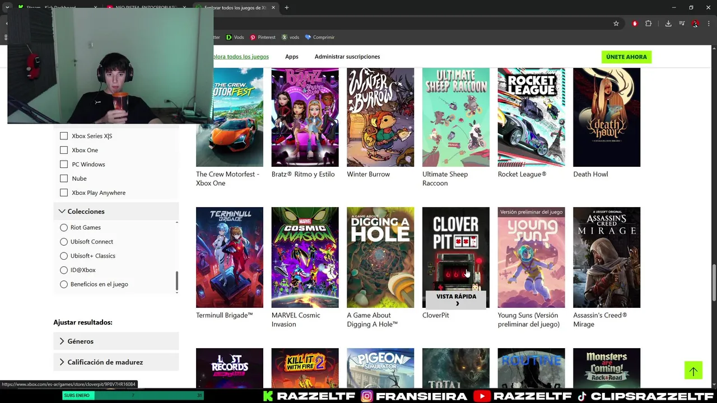The width and height of the screenshot is (717, 403).
Task: Open the Terminull Brigade title link
Action: point(224,315)
